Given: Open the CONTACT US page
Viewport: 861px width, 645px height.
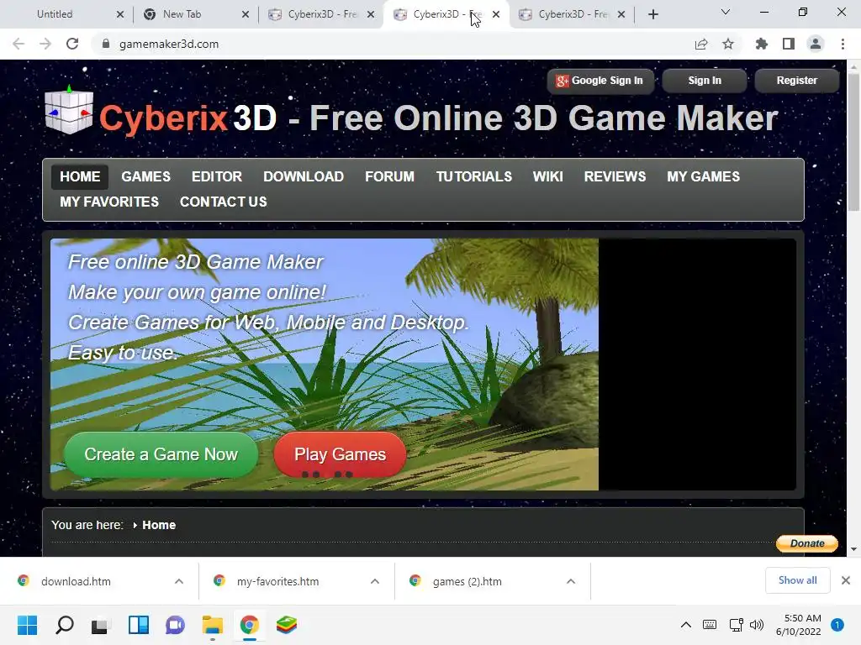Looking at the screenshot, I should [x=223, y=202].
